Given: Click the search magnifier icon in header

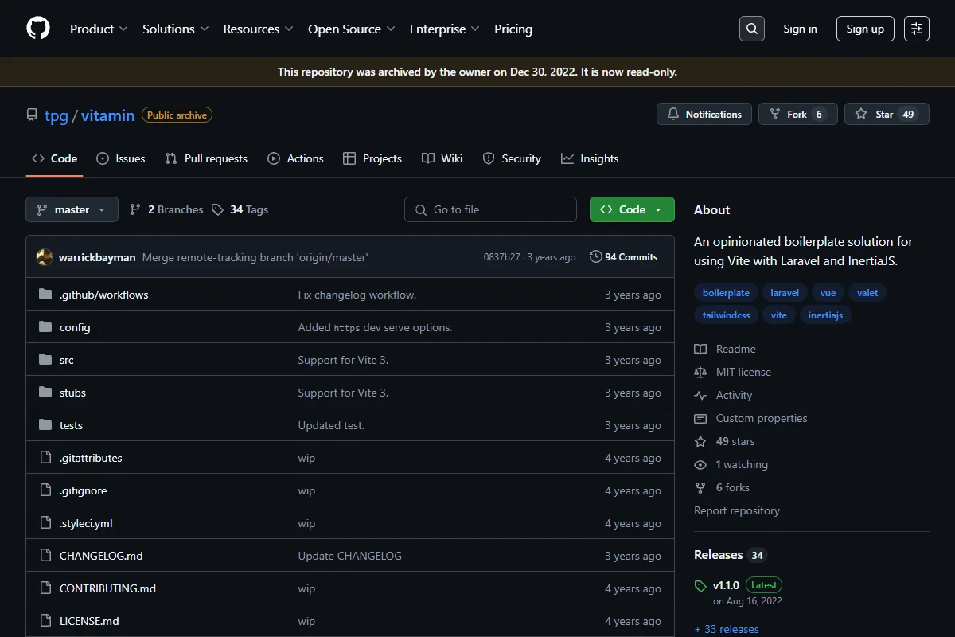Looking at the screenshot, I should point(752,29).
